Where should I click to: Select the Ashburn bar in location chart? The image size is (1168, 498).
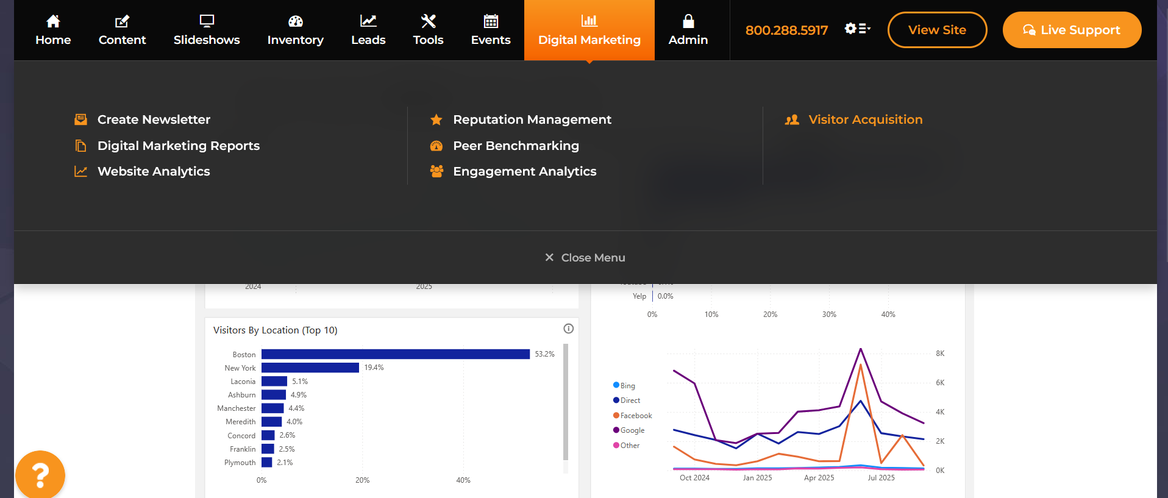[x=274, y=394]
